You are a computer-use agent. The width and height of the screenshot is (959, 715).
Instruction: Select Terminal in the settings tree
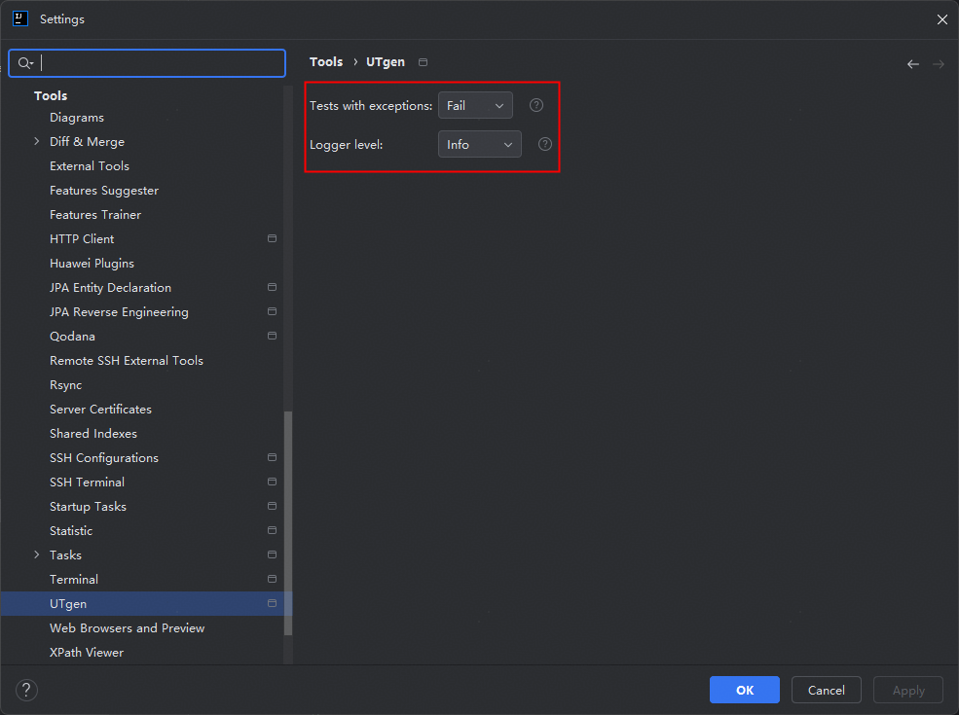[x=74, y=580]
